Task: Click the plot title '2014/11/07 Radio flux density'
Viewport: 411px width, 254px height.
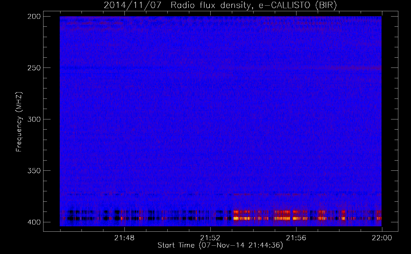Action: 220,5
